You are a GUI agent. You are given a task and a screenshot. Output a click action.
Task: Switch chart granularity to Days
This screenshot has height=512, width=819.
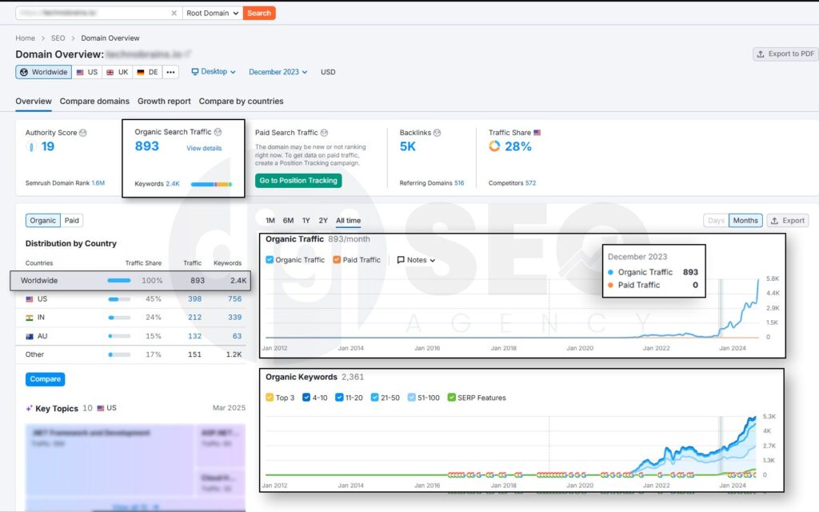(x=716, y=221)
